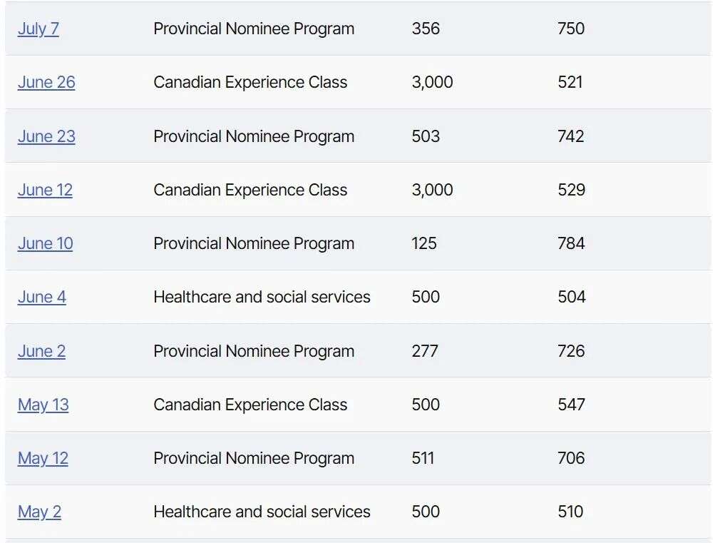The height and width of the screenshot is (543, 725).
Task: Click the 547 score cell
Action: 571,405
